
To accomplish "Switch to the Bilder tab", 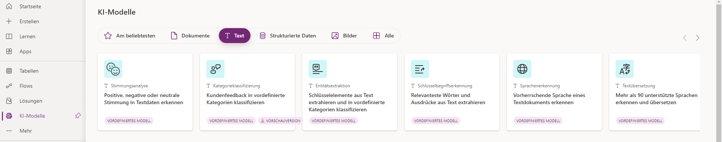I will (344, 36).
